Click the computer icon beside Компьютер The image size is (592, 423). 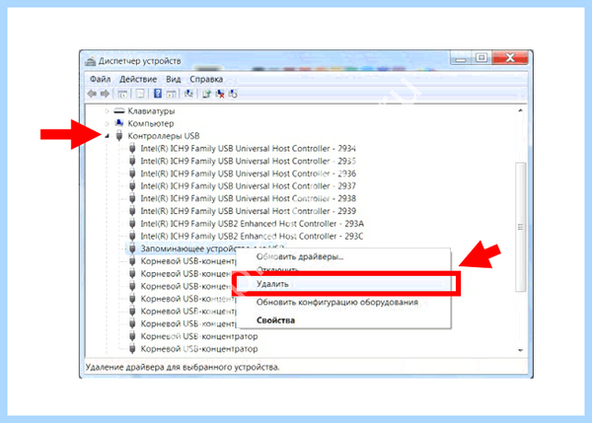tap(119, 123)
